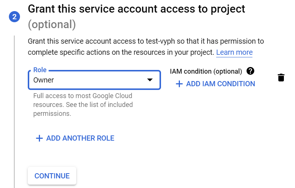Screen dimensions: 295x188
Task: Click the step 2 number badge
Action: point(14,17)
